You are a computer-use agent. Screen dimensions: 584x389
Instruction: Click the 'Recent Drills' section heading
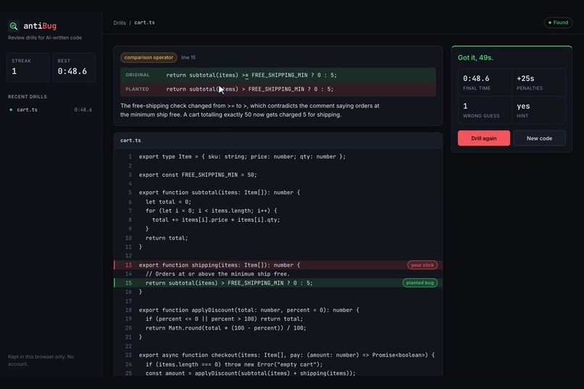click(x=28, y=97)
